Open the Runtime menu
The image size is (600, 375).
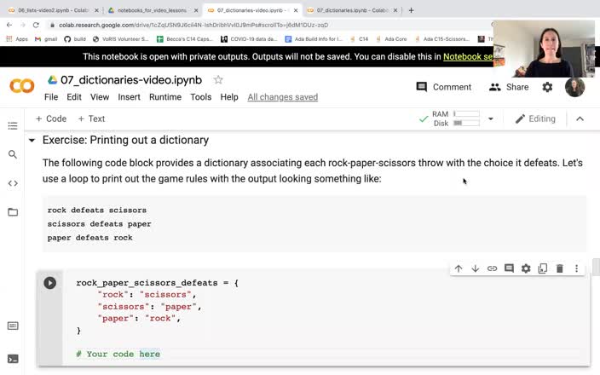pos(165,97)
